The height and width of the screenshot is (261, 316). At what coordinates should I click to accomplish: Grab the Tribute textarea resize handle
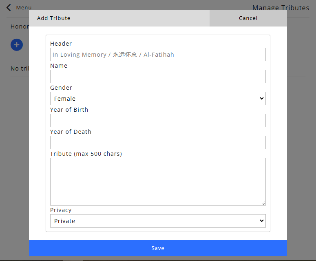pyautogui.click(x=263, y=203)
